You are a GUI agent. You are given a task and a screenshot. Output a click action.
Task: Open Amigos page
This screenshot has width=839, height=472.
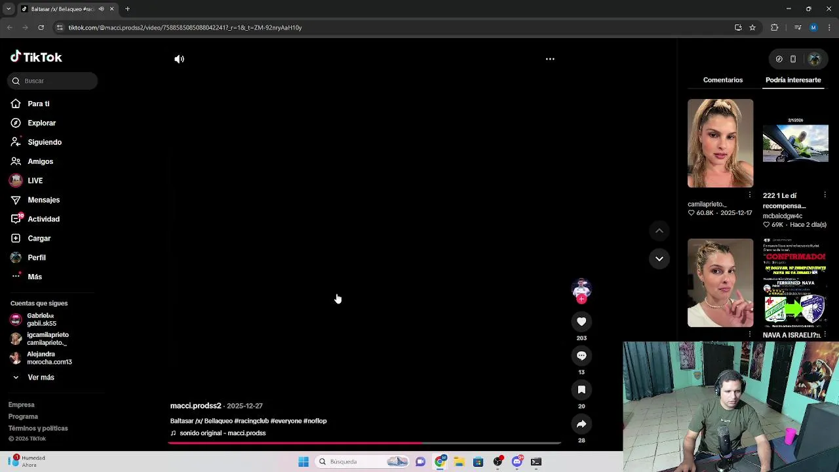pos(40,161)
